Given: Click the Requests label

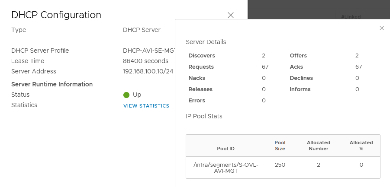Looking at the screenshot, I should [x=201, y=67].
